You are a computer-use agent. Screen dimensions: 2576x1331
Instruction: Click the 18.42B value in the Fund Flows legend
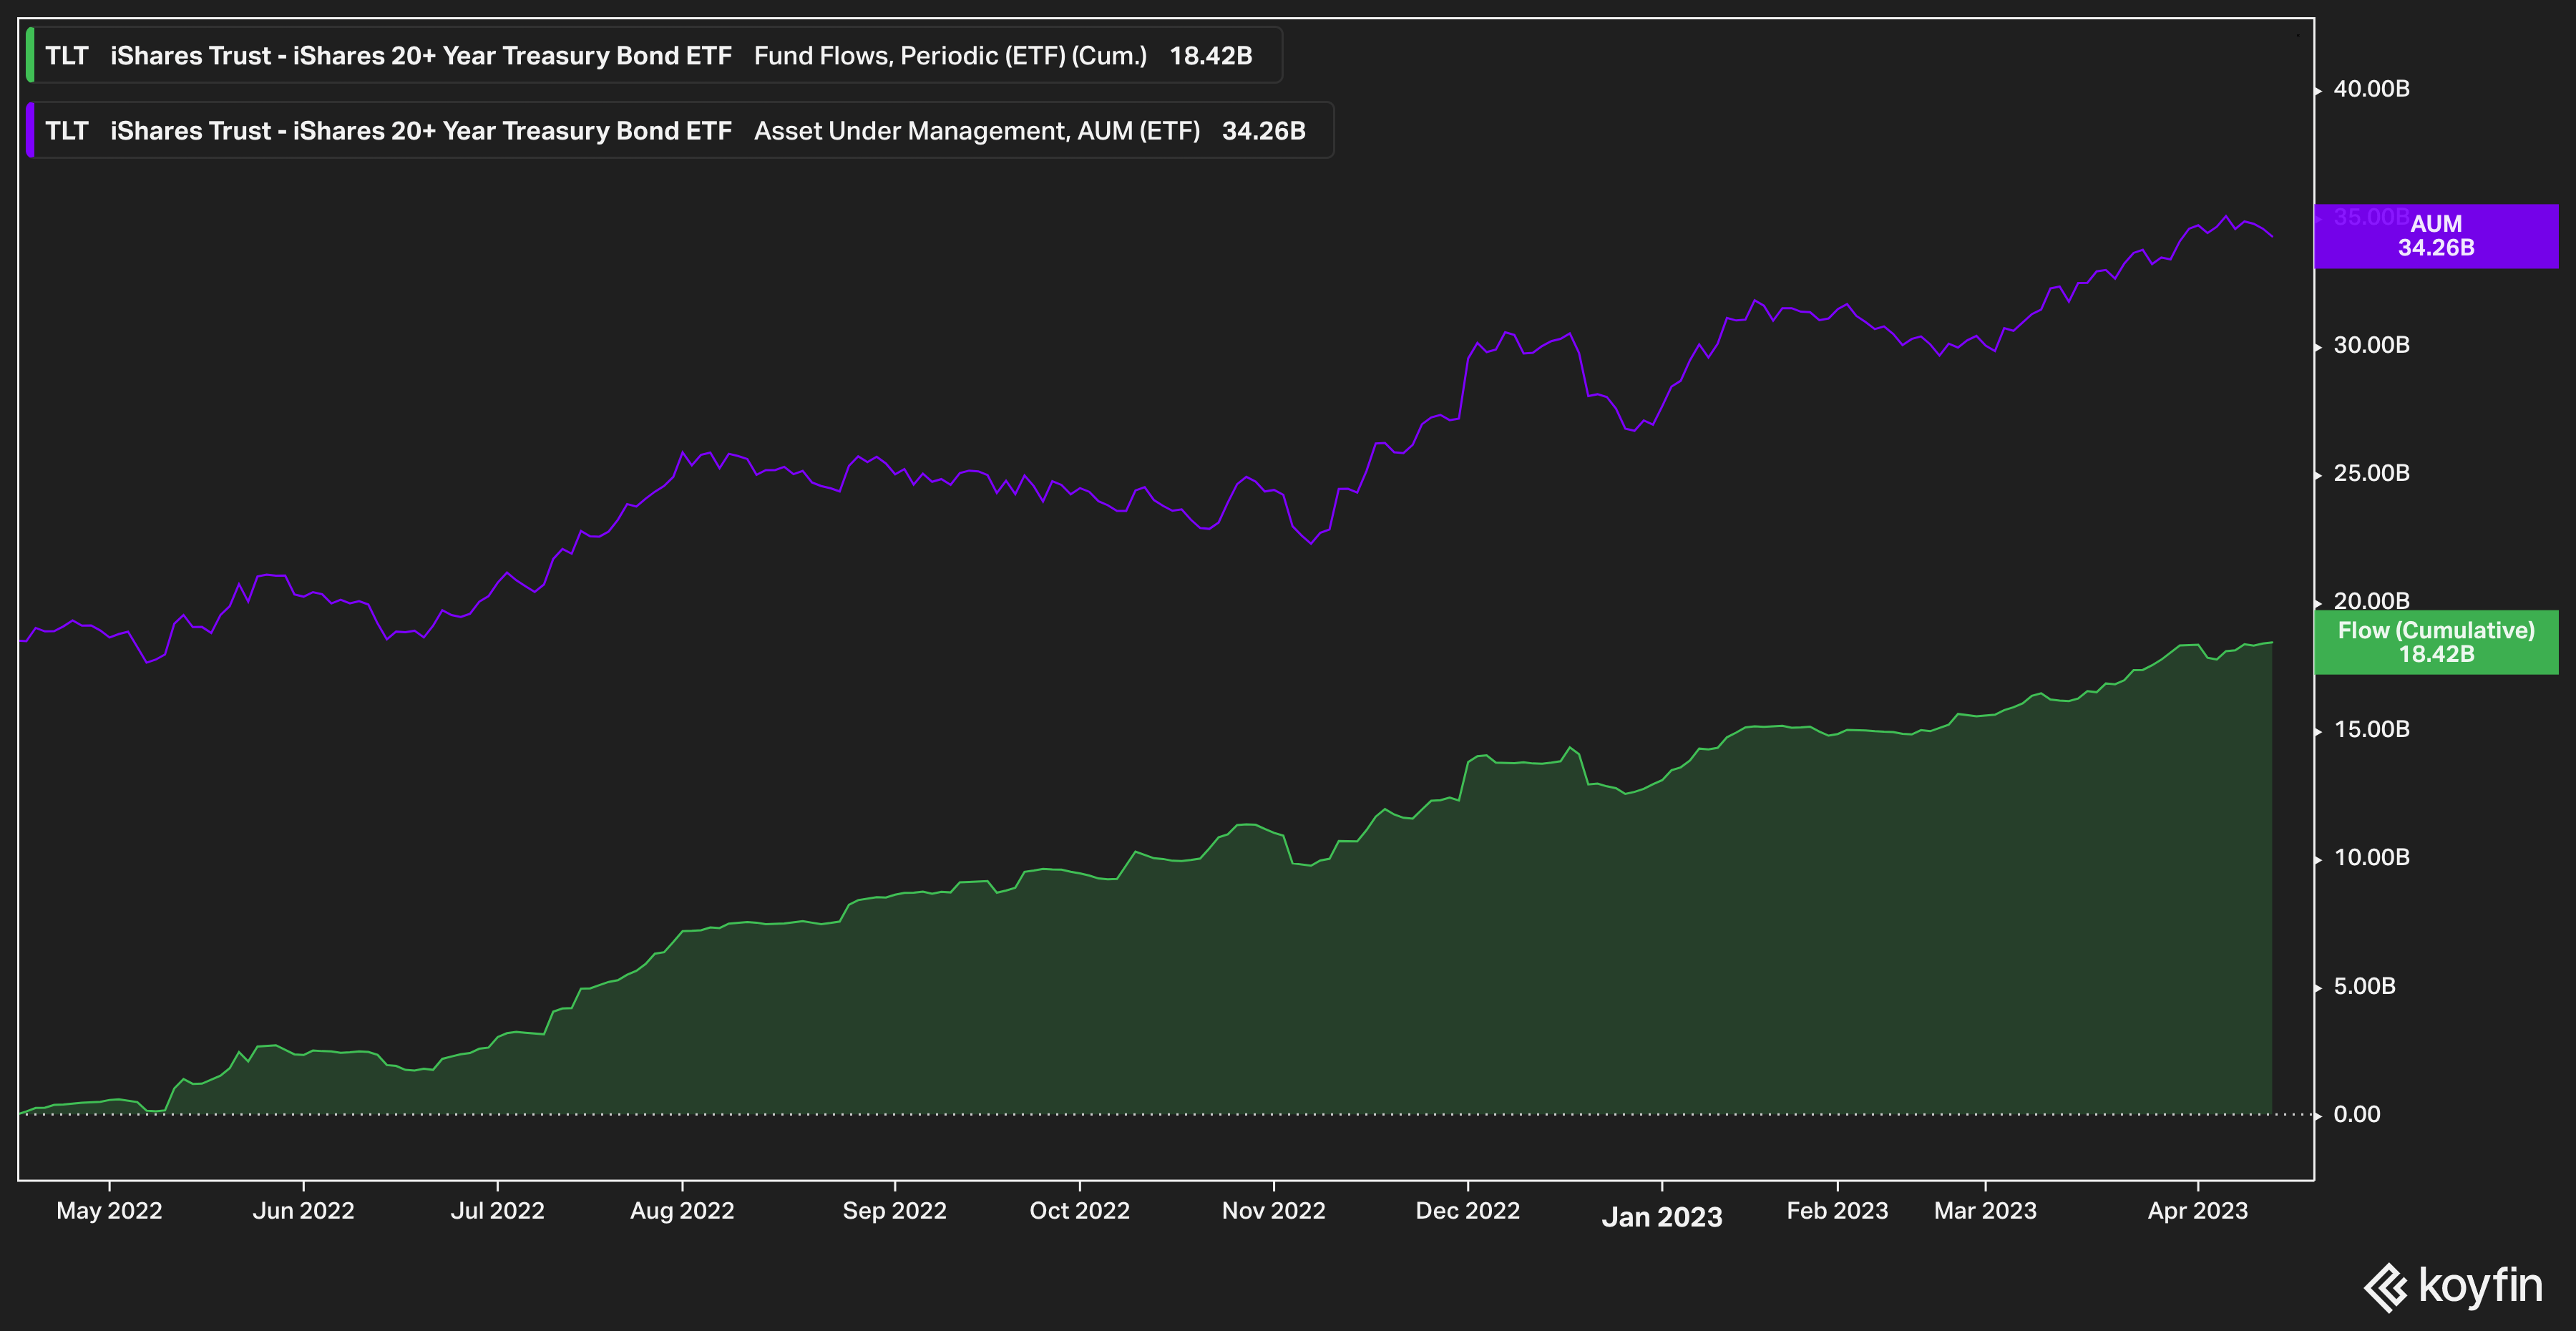click(1211, 56)
